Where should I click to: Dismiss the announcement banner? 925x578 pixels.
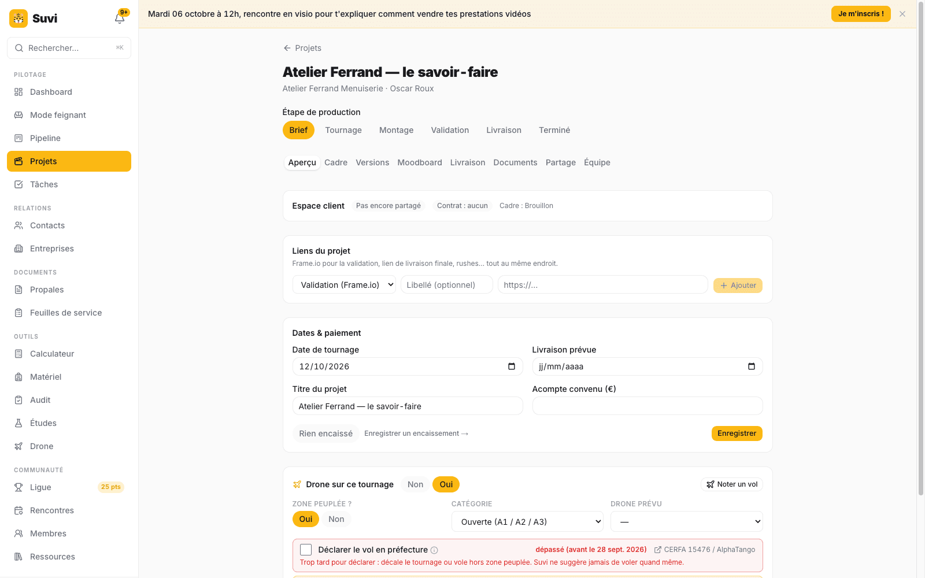pyautogui.click(x=902, y=14)
